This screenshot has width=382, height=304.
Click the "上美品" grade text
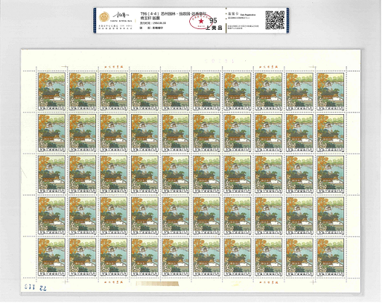(214, 28)
